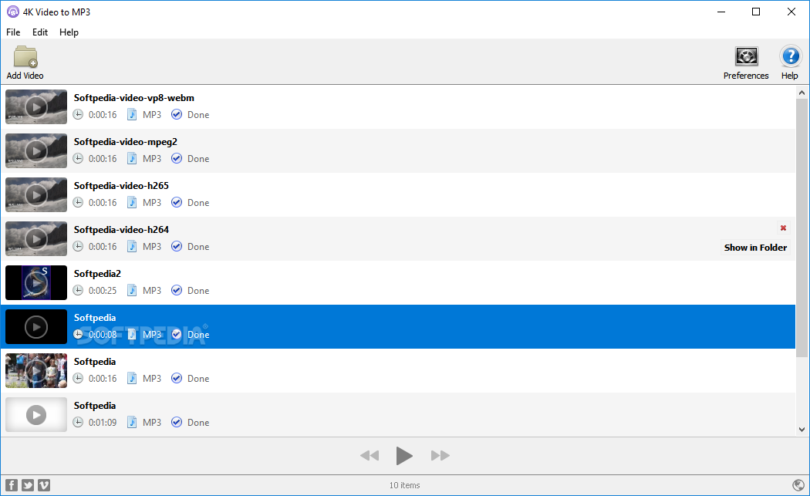
Task: Open the Facebook link icon
Action: 12,485
